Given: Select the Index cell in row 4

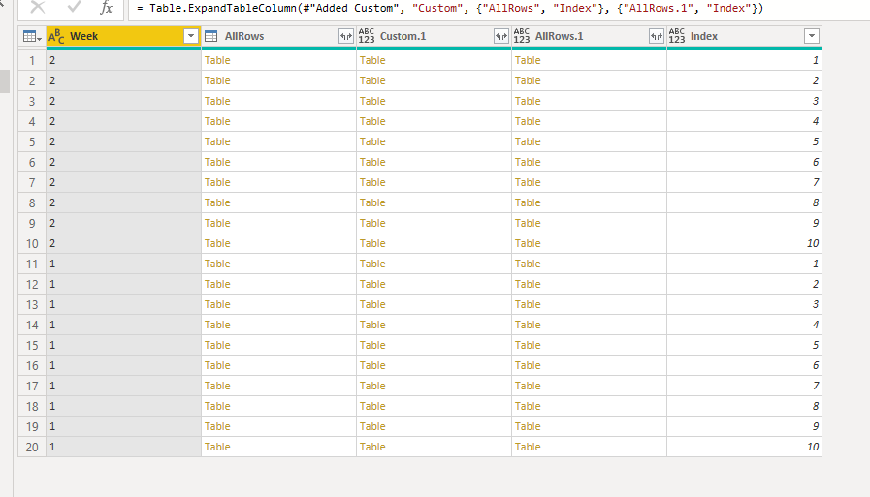Looking at the screenshot, I should 744,121.
